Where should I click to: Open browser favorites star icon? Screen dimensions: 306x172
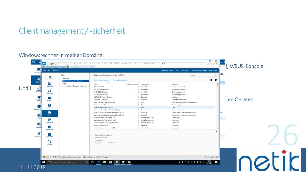click(x=211, y=64)
